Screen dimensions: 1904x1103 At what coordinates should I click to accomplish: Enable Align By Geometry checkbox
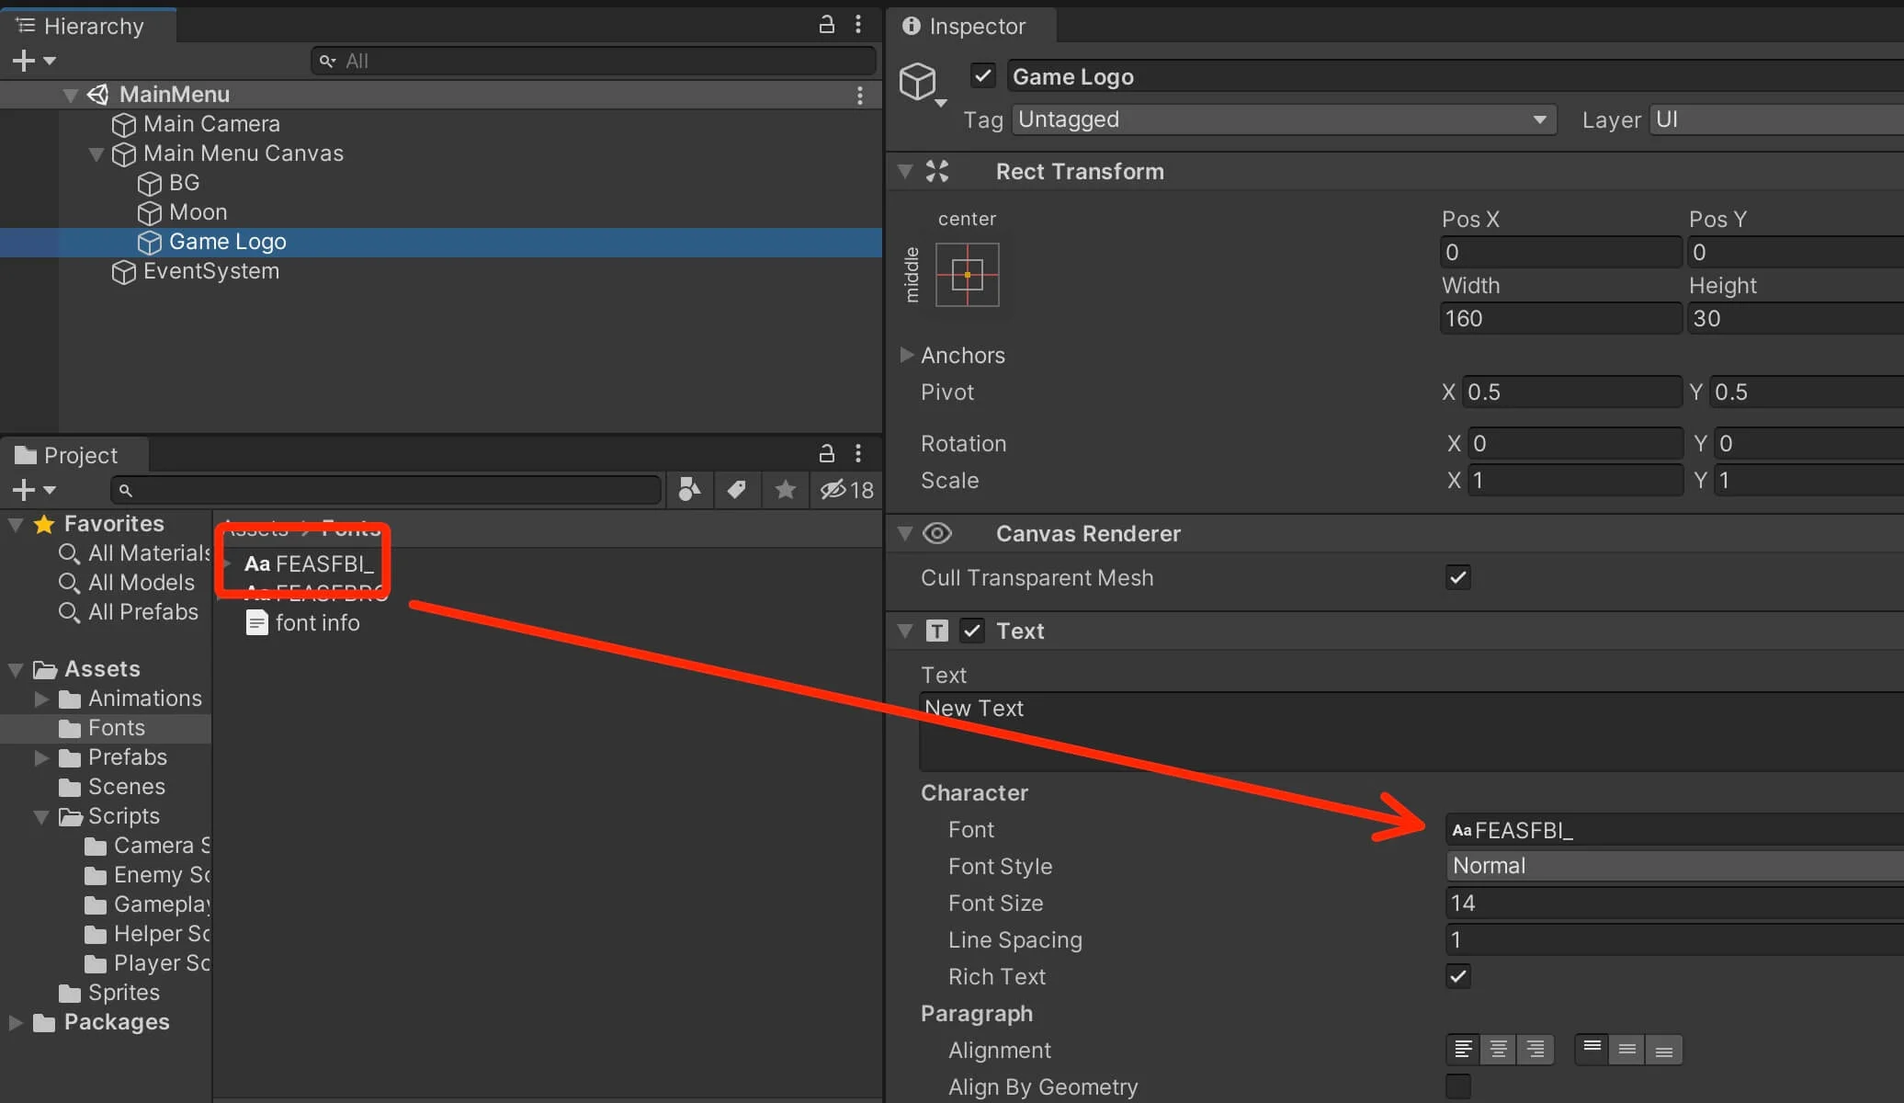tap(1457, 1086)
